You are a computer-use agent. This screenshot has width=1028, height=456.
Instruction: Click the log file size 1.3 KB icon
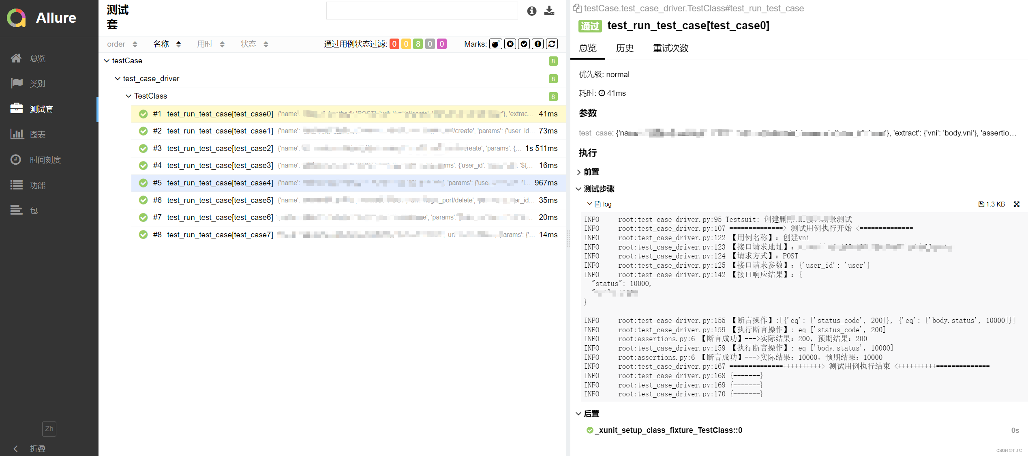(992, 204)
